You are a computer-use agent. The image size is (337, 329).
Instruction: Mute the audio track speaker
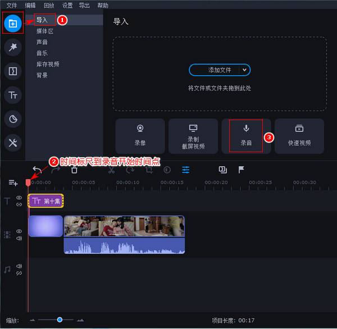coord(19,266)
